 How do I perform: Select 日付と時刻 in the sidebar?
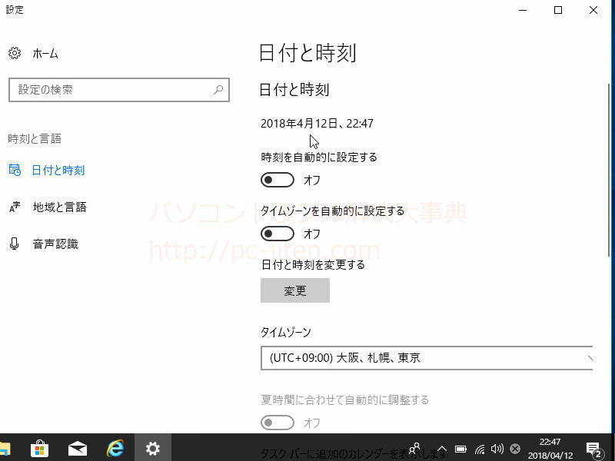point(58,171)
